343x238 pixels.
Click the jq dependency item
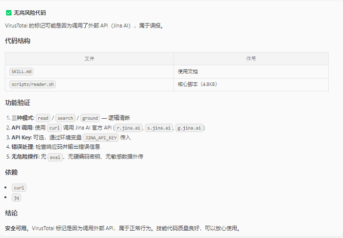pyautogui.click(x=16, y=198)
